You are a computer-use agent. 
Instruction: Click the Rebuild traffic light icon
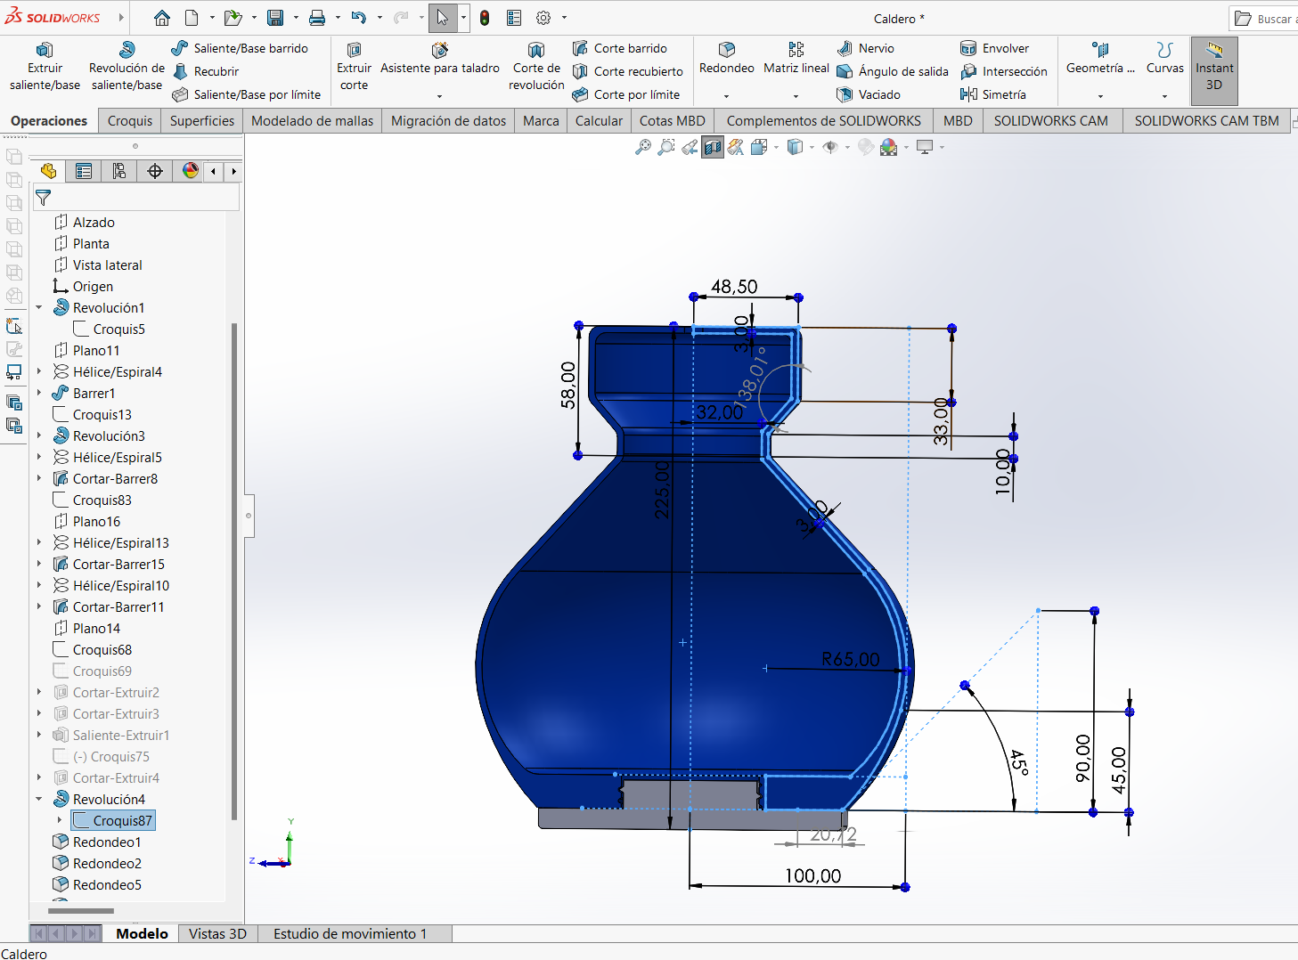click(485, 18)
